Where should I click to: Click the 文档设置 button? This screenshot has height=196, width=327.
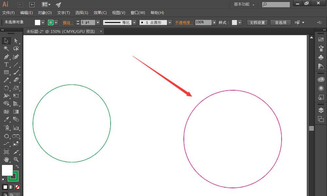(x=257, y=23)
